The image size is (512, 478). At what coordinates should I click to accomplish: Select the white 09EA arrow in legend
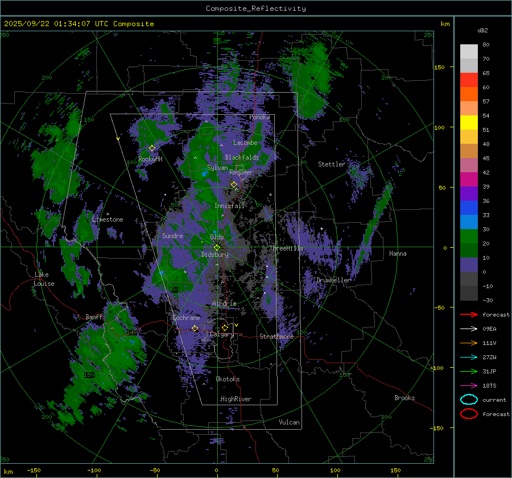(x=468, y=329)
